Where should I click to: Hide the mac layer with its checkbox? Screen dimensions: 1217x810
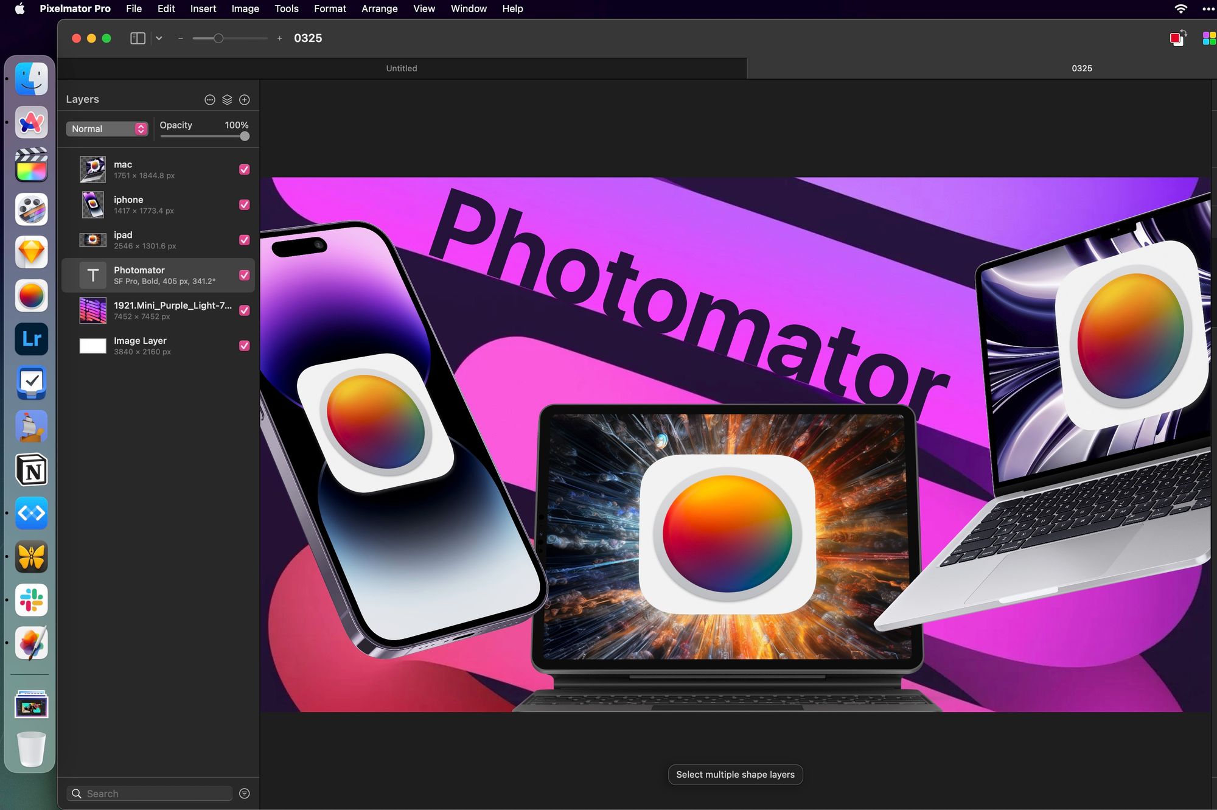click(x=245, y=170)
